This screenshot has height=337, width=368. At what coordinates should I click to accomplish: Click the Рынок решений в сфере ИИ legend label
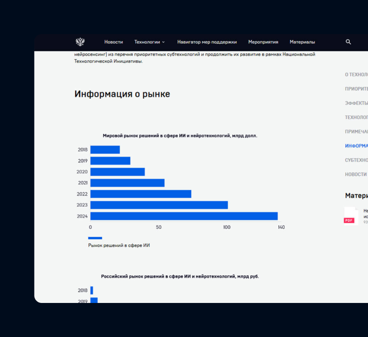pyautogui.click(x=119, y=246)
